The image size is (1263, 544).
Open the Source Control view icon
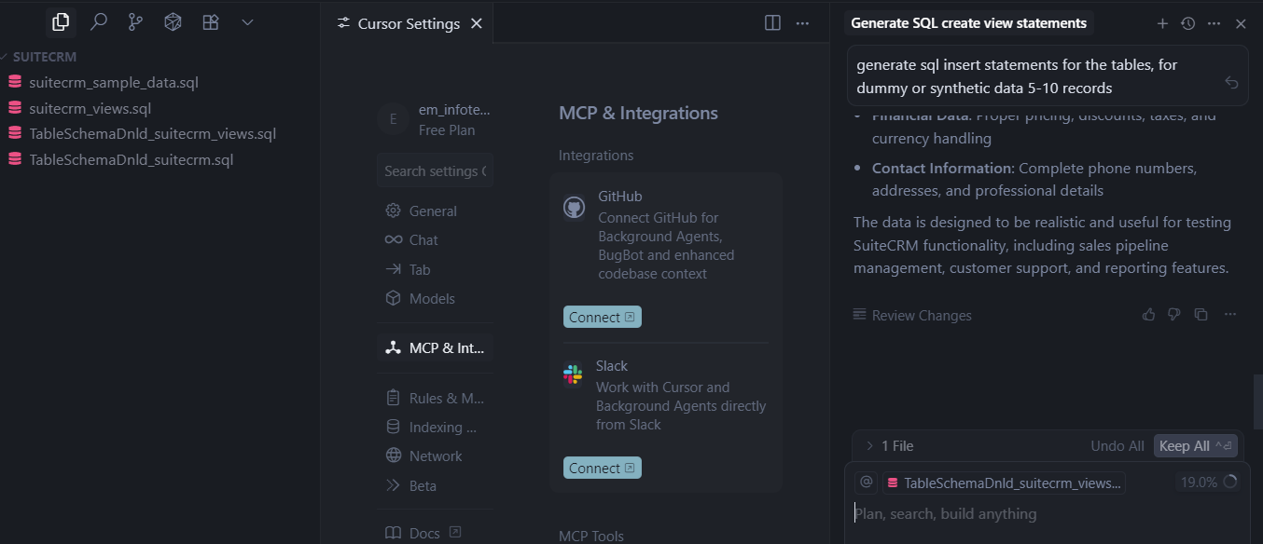pos(135,21)
